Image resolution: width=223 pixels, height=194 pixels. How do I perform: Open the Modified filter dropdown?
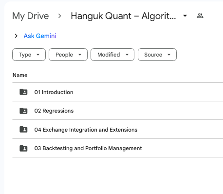(x=112, y=55)
